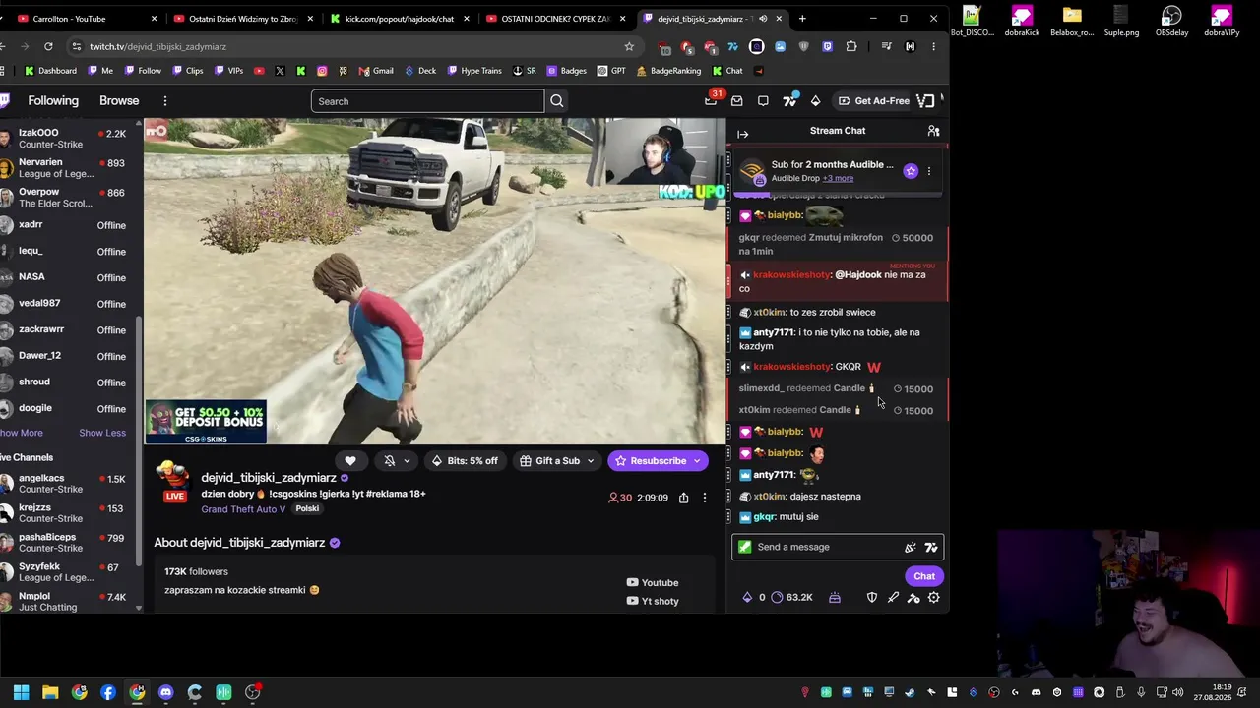Viewport: 1260px width, 708px height.
Task: Click the Twitch search input field
Action: 427,101
